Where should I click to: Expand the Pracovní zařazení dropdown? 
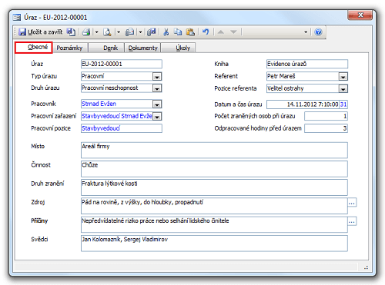pyautogui.click(x=157, y=116)
